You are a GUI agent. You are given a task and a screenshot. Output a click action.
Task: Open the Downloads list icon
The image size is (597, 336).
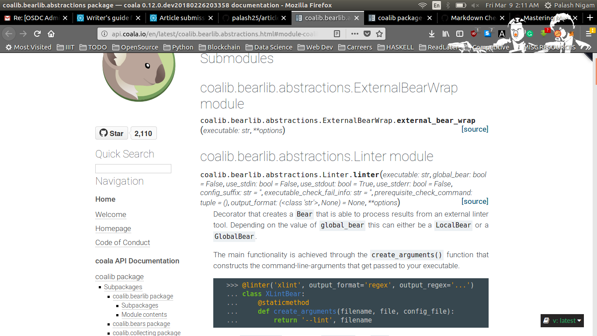(x=431, y=34)
